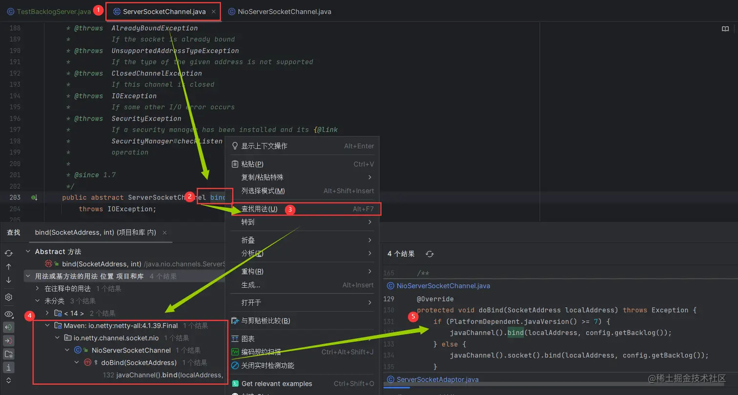
Task: Click the compare with clipboard icon
Action: tap(235, 321)
